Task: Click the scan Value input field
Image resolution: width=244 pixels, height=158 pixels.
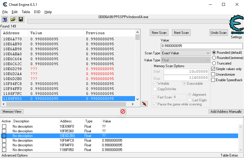Action: pyautogui.click(x=202, y=46)
